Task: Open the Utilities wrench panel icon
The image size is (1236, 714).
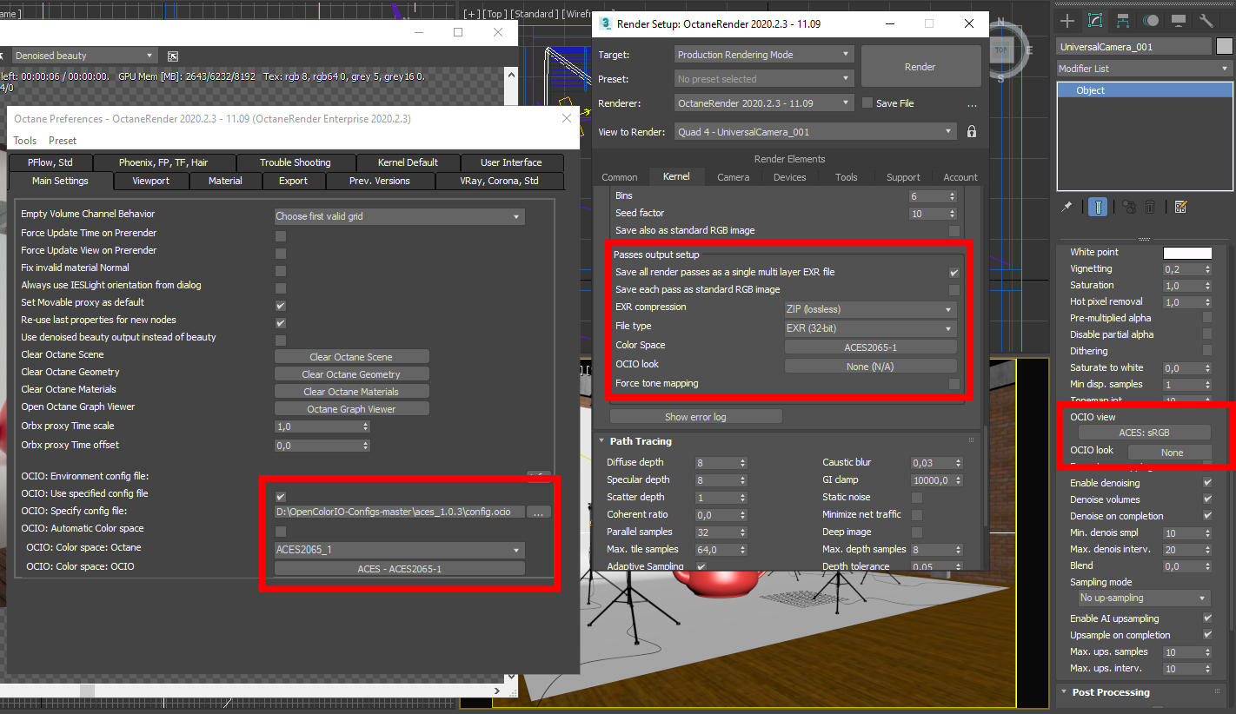Action: coord(1206,21)
